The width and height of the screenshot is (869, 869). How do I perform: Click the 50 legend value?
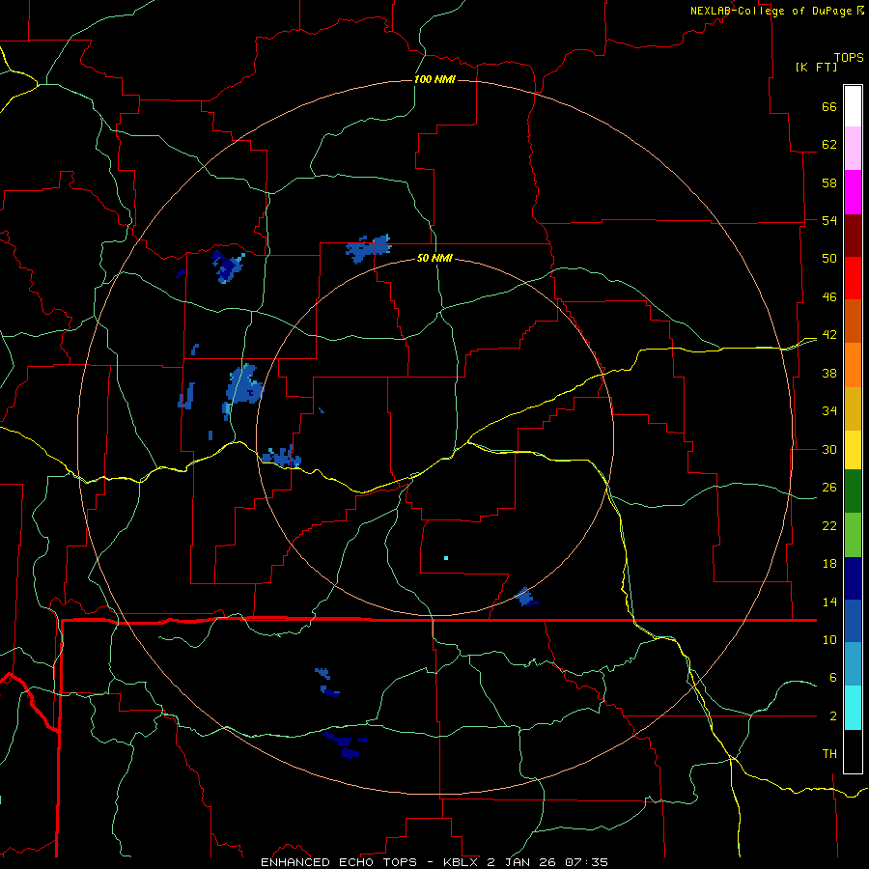tap(829, 259)
